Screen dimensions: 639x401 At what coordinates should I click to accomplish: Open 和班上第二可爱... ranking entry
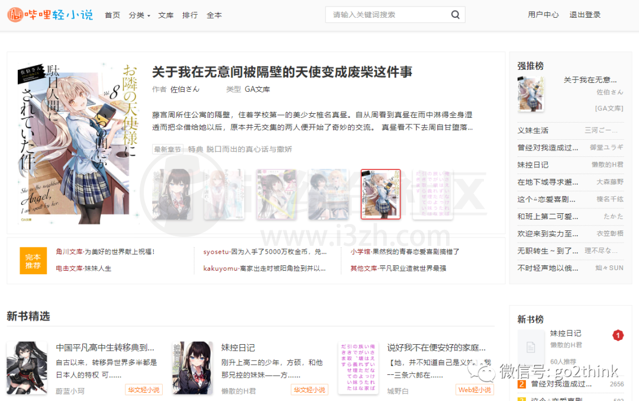click(x=548, y=217)
